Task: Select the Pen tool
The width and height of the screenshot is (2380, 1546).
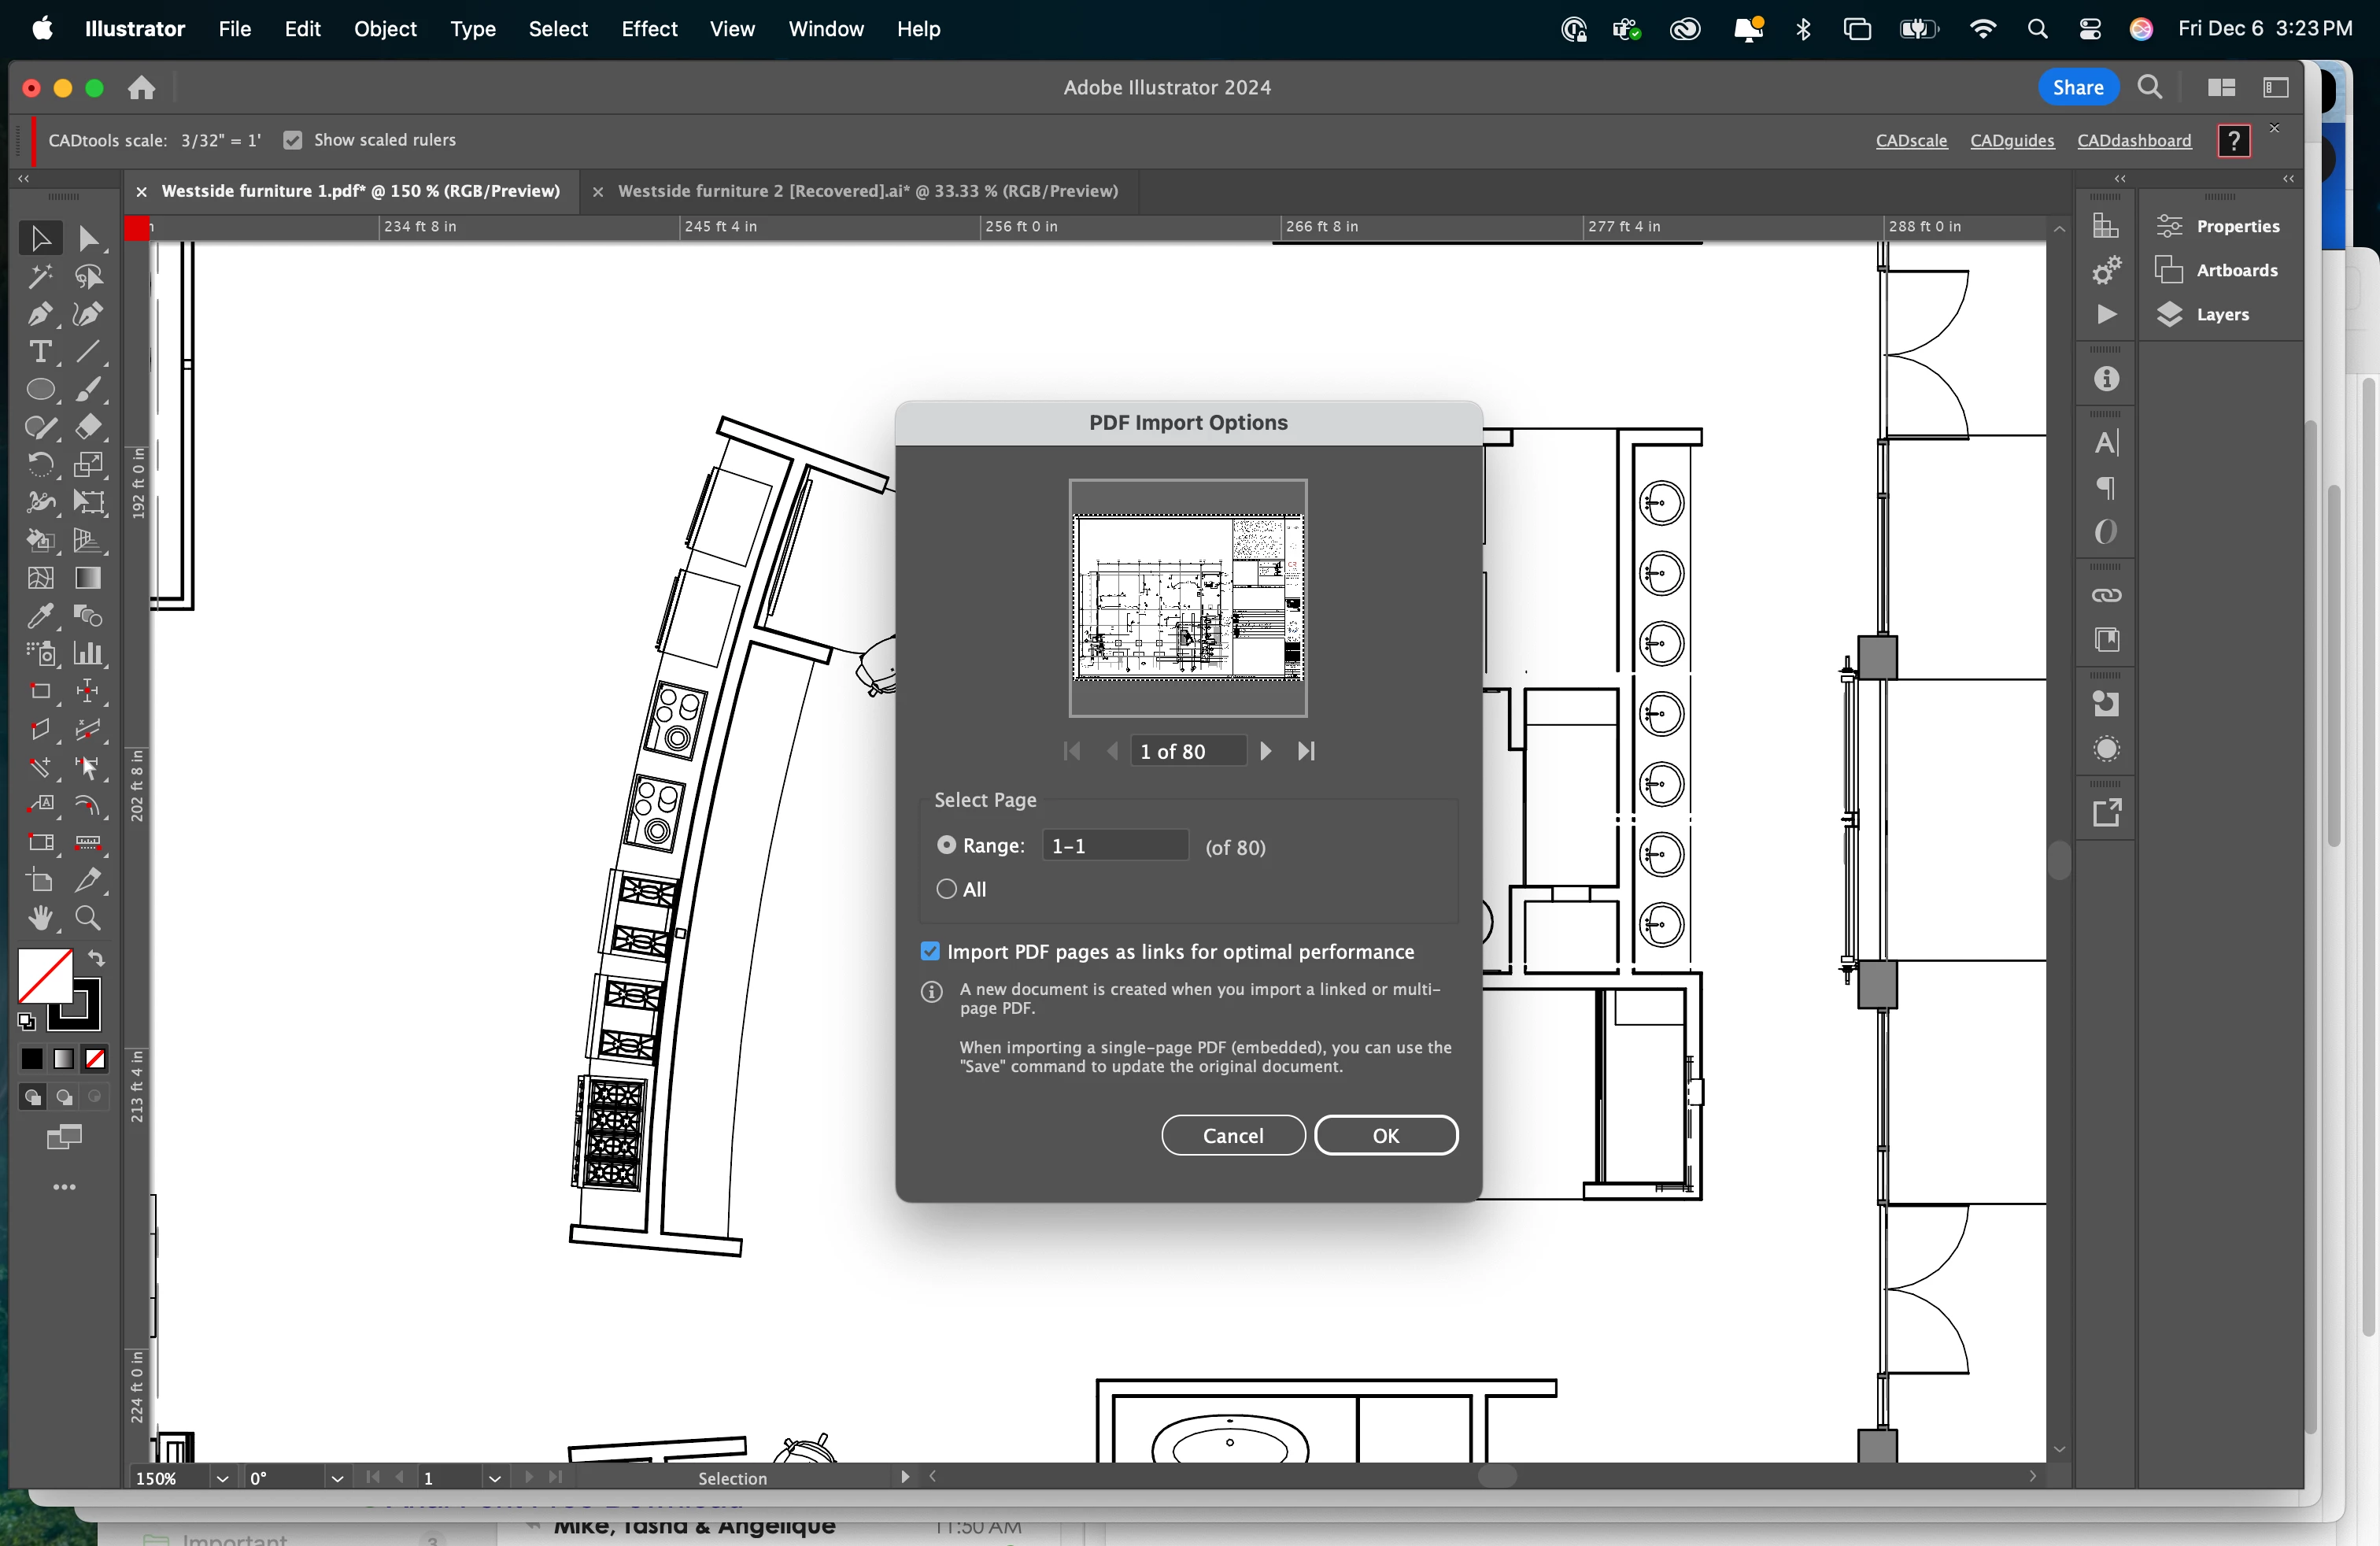Action: tap(40, 314)
